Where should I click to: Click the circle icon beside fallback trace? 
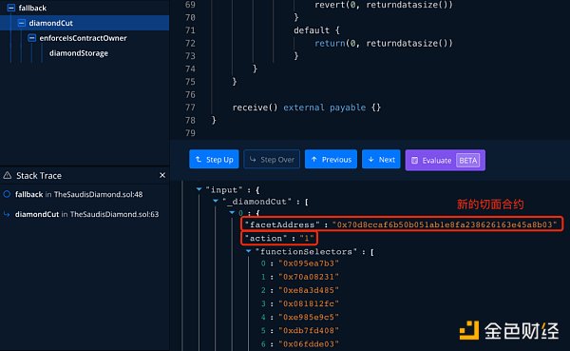7,194
